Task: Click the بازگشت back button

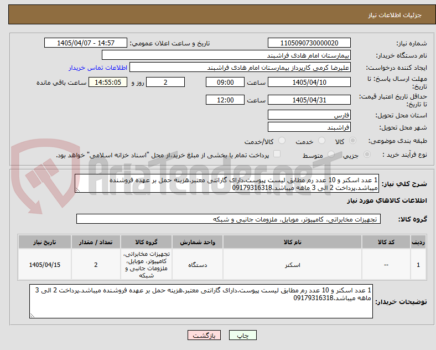Action: 204,335
